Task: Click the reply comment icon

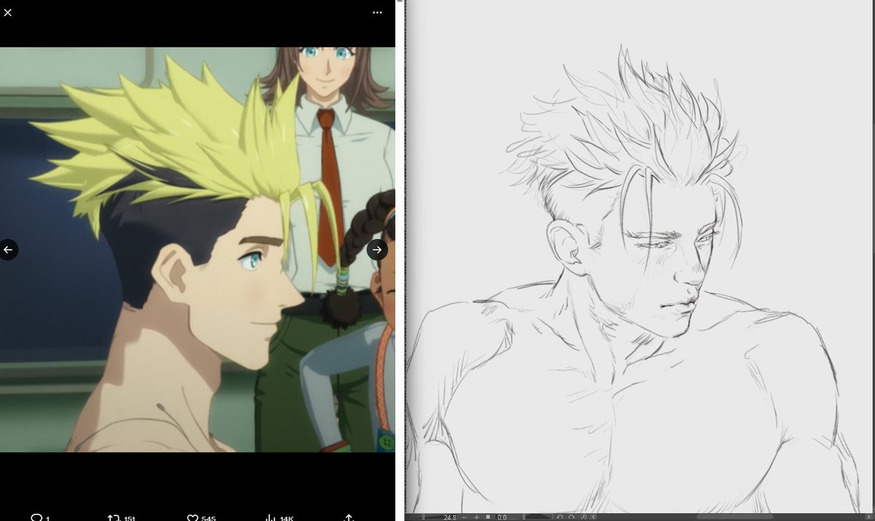Action: coord(36,517)
